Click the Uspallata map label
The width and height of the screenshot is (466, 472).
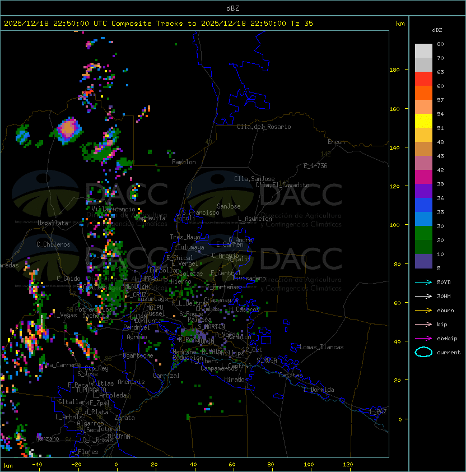point(53,223)
